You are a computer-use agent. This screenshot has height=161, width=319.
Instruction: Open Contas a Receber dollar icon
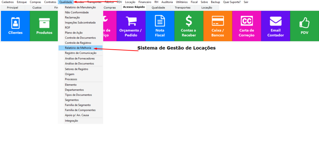[188, 21]
